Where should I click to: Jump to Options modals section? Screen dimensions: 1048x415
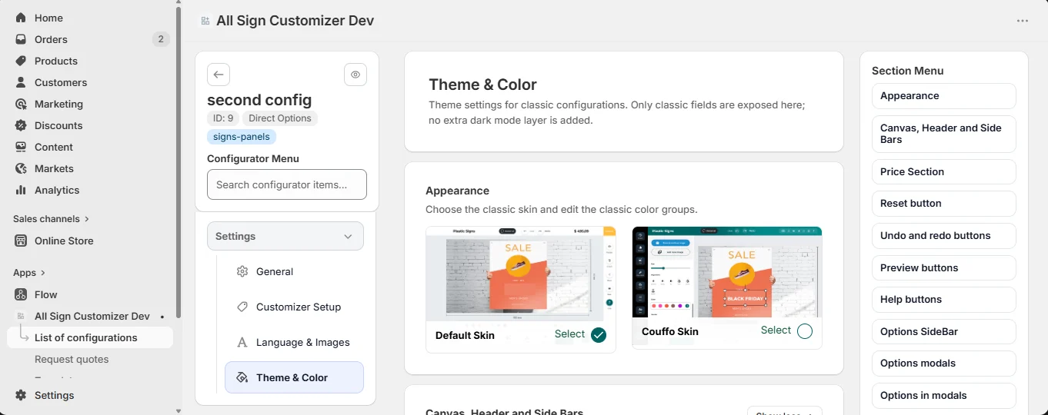pos(943,364)
